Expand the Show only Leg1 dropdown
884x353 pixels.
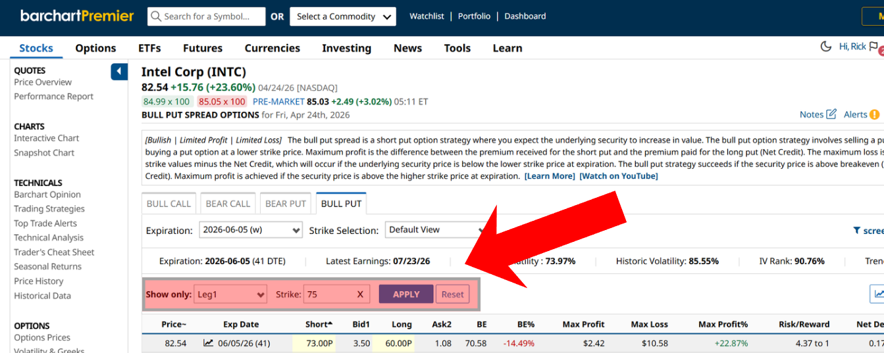[x=231, y=294]
